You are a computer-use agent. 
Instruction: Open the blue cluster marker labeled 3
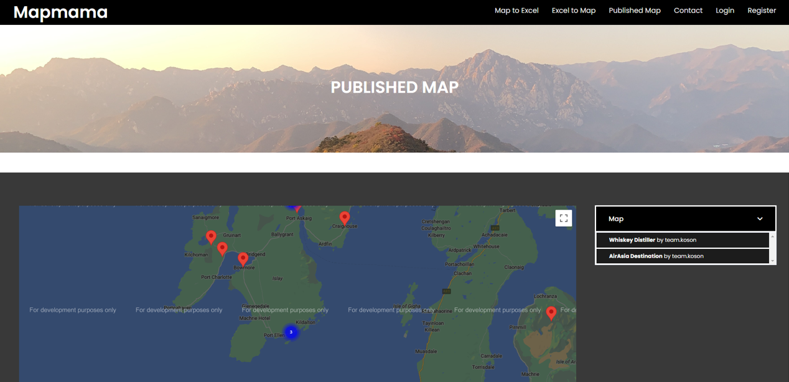291,332
